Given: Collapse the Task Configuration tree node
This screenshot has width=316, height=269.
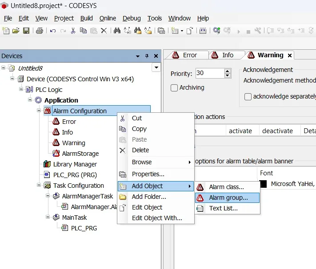Looking at the screenshot, I should pyautogui.click(x=39, y=185).
